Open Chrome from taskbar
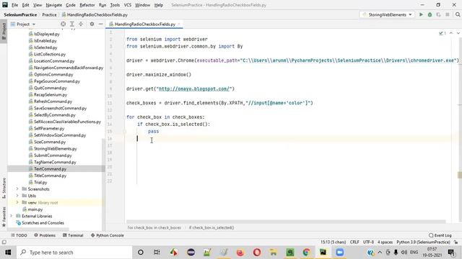The height and width of the screenshot is (259, 462). (x=306, y=253)
